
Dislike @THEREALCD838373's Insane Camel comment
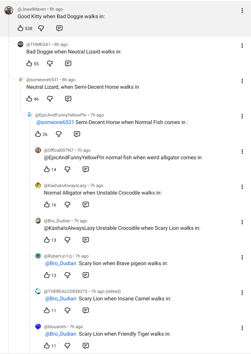click(x=67, y=310)
